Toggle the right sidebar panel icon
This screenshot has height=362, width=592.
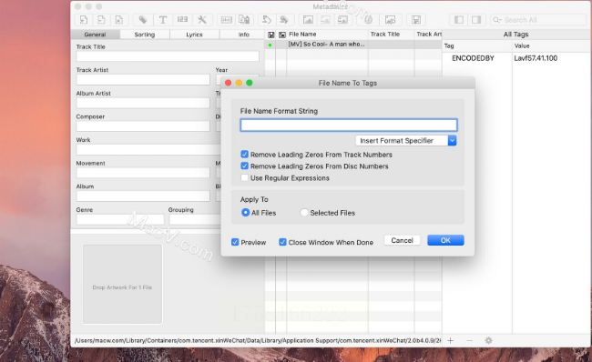476,20
